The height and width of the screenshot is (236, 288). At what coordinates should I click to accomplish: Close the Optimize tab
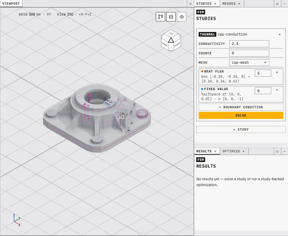(244, 151)
